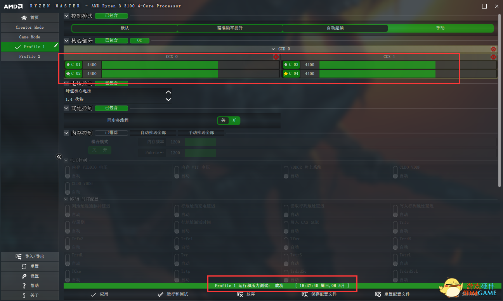Image resolution: width=503 pixels, height=301 pixels.
Task: Click the 手动推送全部 button
Action: (201, 133)
